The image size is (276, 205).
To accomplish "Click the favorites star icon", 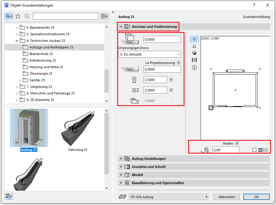I will click(x=18, y=16).
